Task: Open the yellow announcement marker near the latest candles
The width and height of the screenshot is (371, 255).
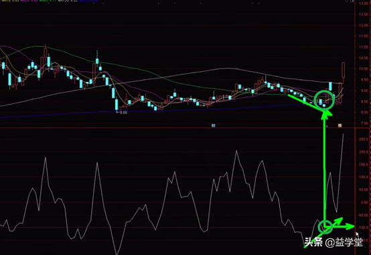Action: [340, 125]
